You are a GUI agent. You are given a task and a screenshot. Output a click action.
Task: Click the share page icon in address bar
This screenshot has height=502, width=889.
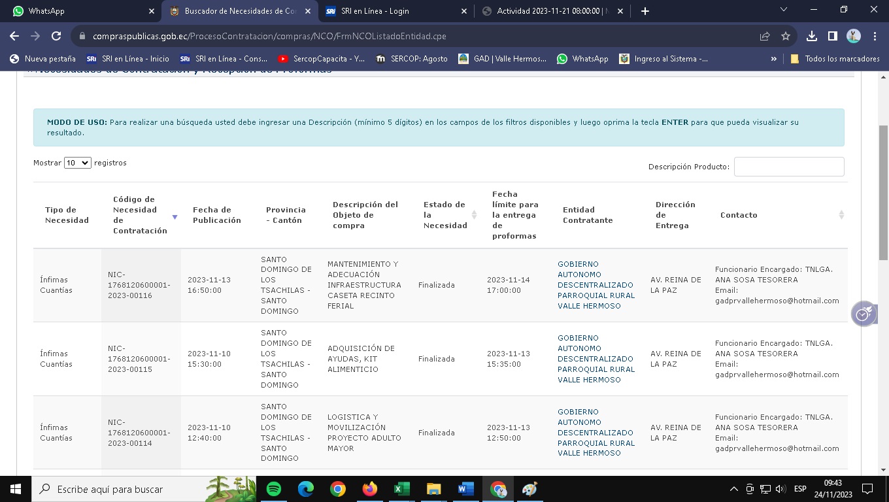[x=764, y=37]
